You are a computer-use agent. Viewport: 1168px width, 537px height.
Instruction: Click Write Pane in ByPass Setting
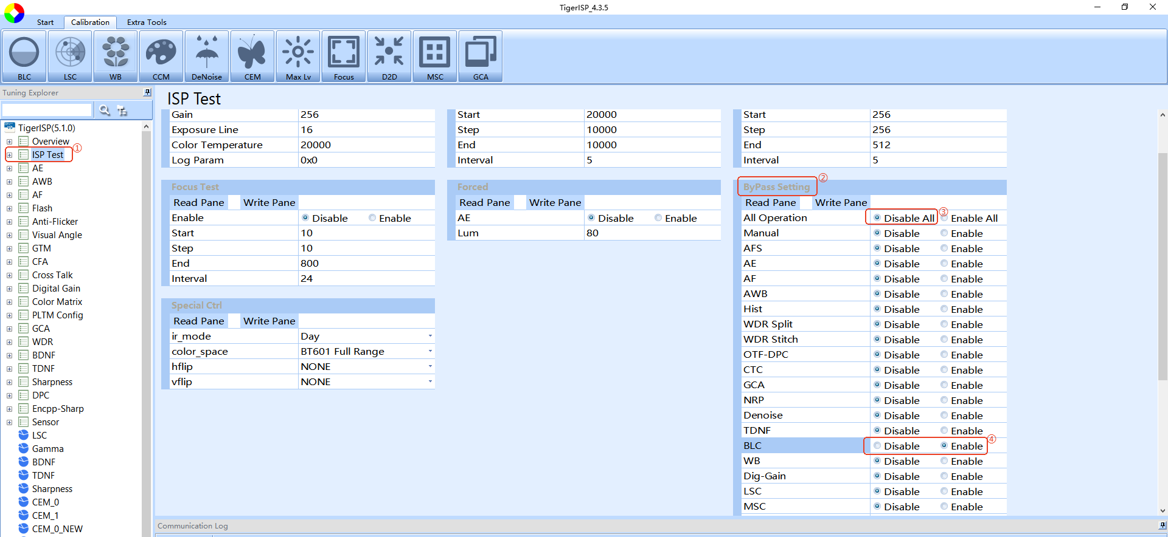841,202
